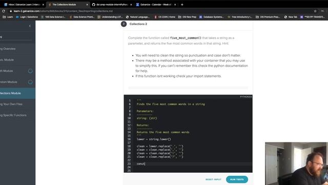This screenshot has height=185, width=328.
Task: Select the Collections Module sidebar item
Action: click(17, 93)
